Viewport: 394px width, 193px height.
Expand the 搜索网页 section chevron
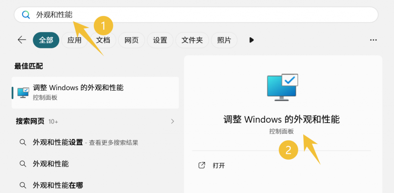173,122
